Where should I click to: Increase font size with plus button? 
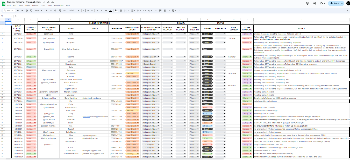(x=92, y=11)
